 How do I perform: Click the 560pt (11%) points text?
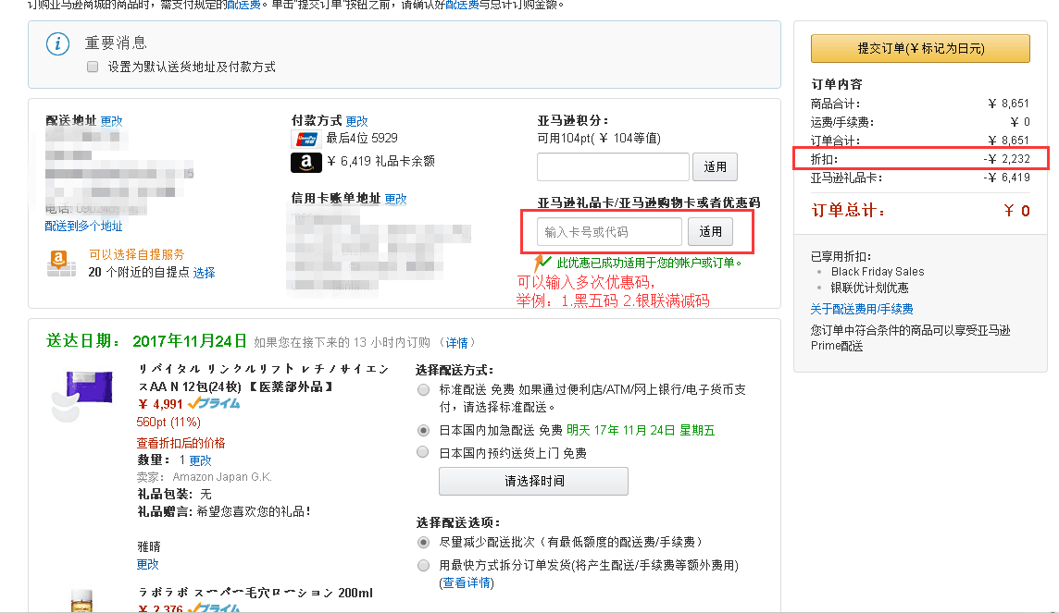point(168,423)
